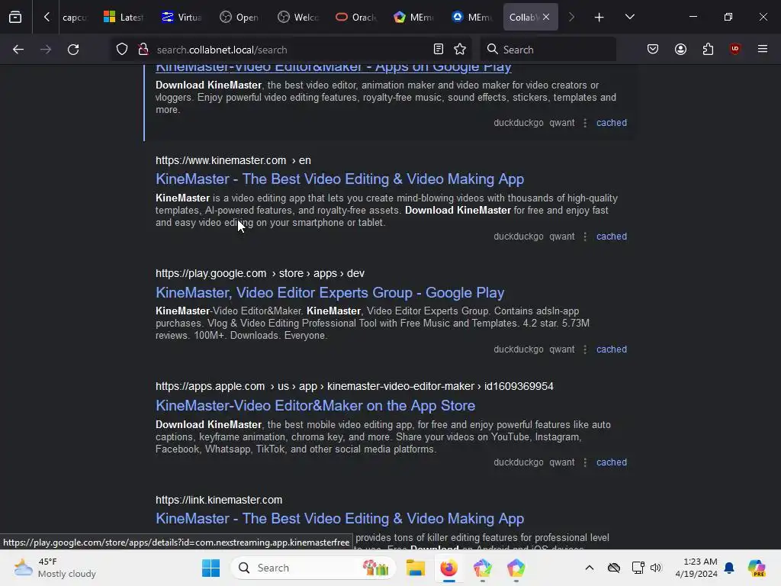Image resolution: width=781 pixels, height=586 pixels.
Task: Open notifications bell icon
Action: 729,568
